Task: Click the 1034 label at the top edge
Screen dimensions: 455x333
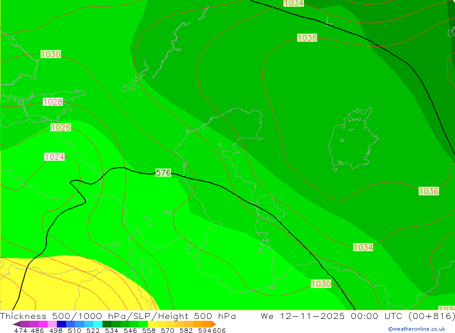Action: [x=293, y=3]
